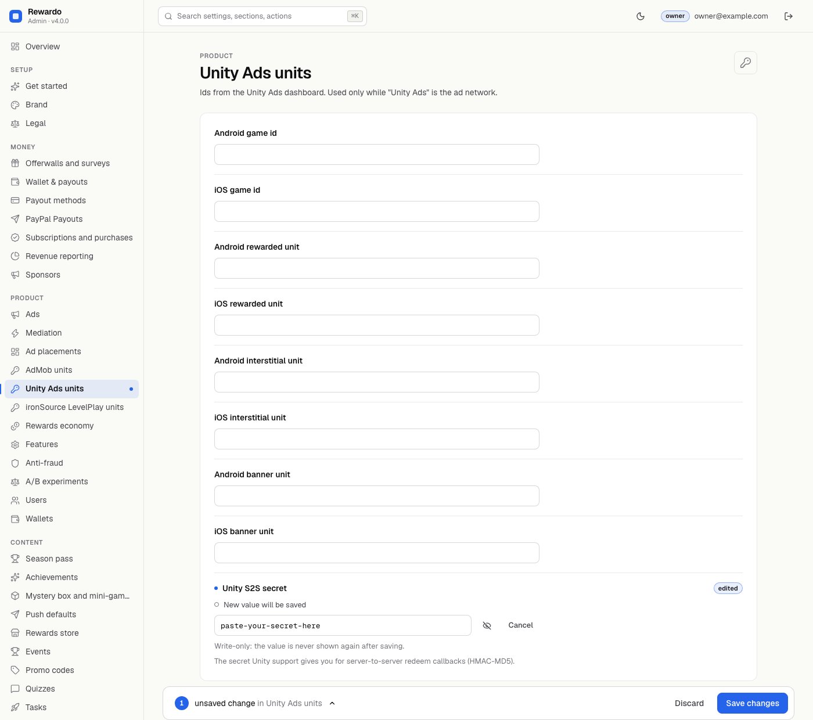Navigate to A/B experiments
This screenshot has width=813, height=720.
point(71,481)
